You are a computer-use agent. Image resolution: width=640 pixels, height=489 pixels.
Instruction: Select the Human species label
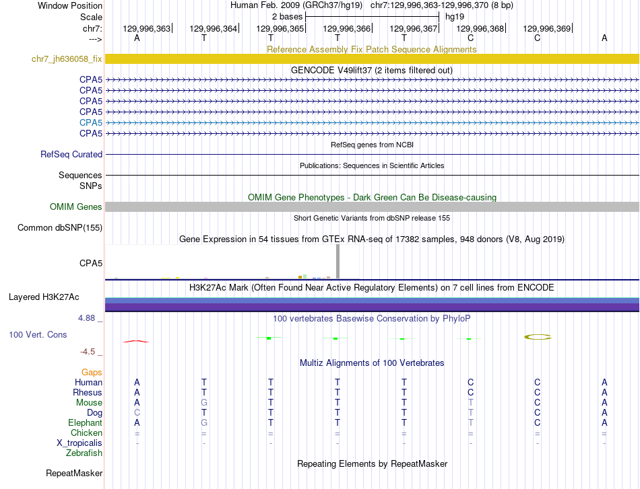click(x=88, y=383)
